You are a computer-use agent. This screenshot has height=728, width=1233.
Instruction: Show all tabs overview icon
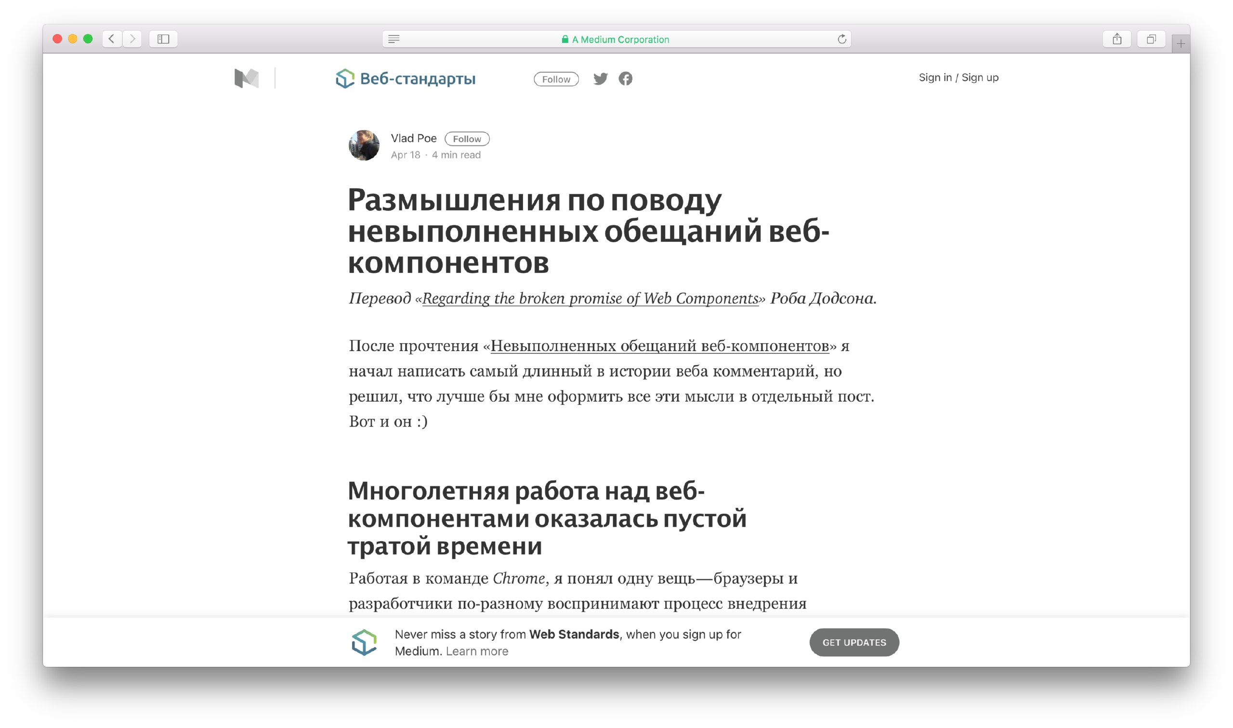click(x=1152, y=39)
